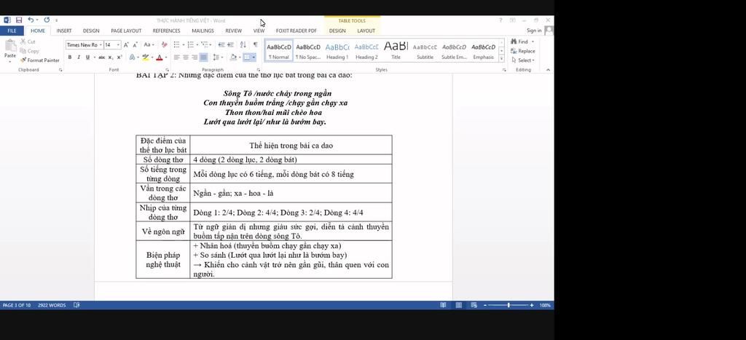The width and height of the screenshot is (746, 340).
Task: Toggle show paragraph marks pilcrow
Action: (256, 44)
